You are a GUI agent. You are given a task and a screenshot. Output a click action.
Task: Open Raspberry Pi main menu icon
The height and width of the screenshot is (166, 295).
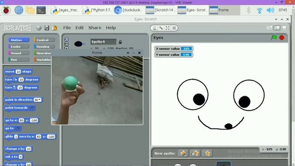[x=6, y=10]
